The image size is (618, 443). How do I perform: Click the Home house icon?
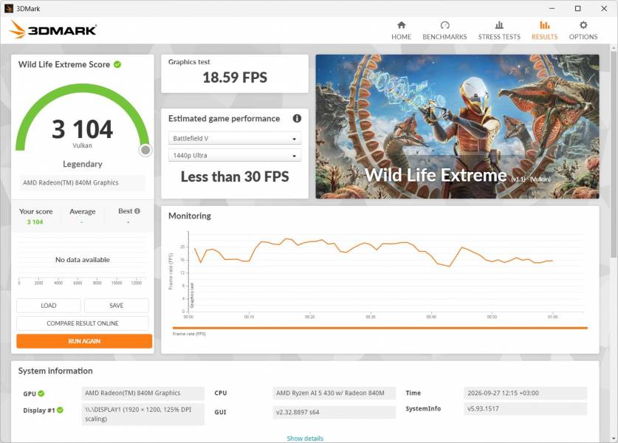click(x=401, y=25)
